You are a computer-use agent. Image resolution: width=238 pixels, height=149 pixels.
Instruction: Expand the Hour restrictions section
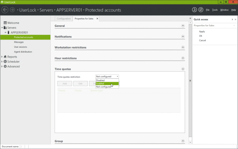pos(183,58)
